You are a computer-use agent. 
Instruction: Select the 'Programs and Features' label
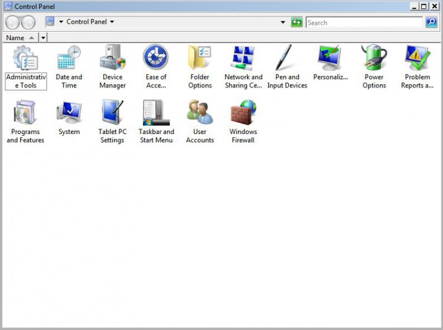coord(25,136)
